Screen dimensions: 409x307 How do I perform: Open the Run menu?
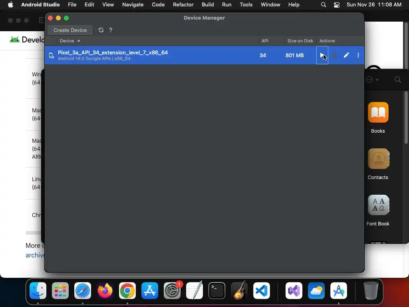[x=227, y=5]
